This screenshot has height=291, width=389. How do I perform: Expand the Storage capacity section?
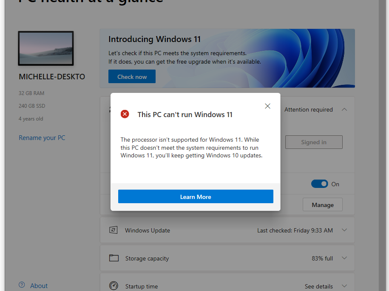pos(344,258)
